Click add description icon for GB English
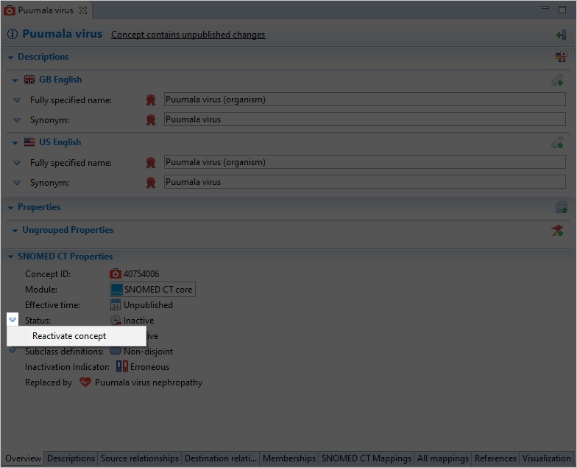Screen dimensions: 577x468 558,80
